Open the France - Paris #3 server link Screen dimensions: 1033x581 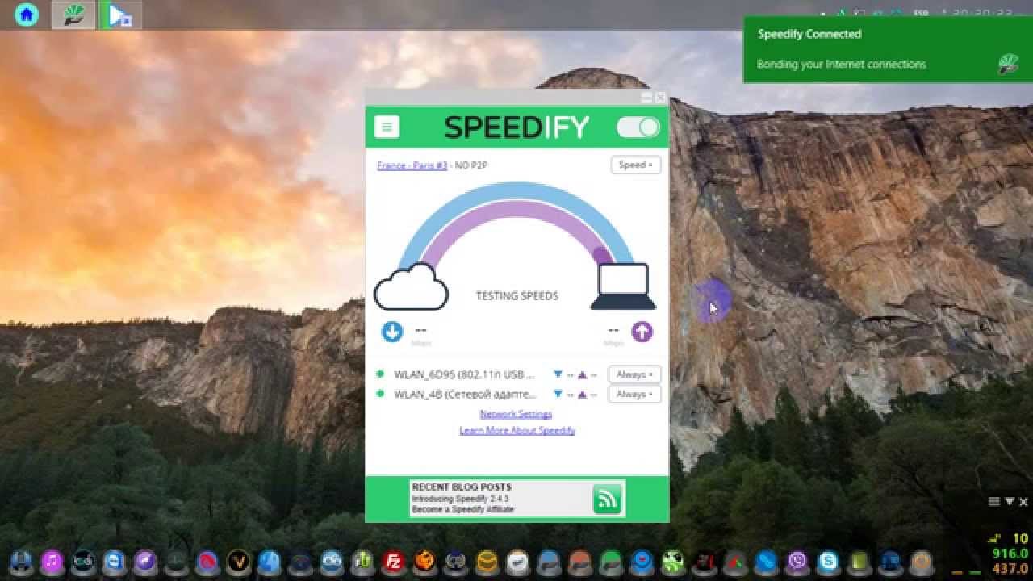click(x=412, y=165)
